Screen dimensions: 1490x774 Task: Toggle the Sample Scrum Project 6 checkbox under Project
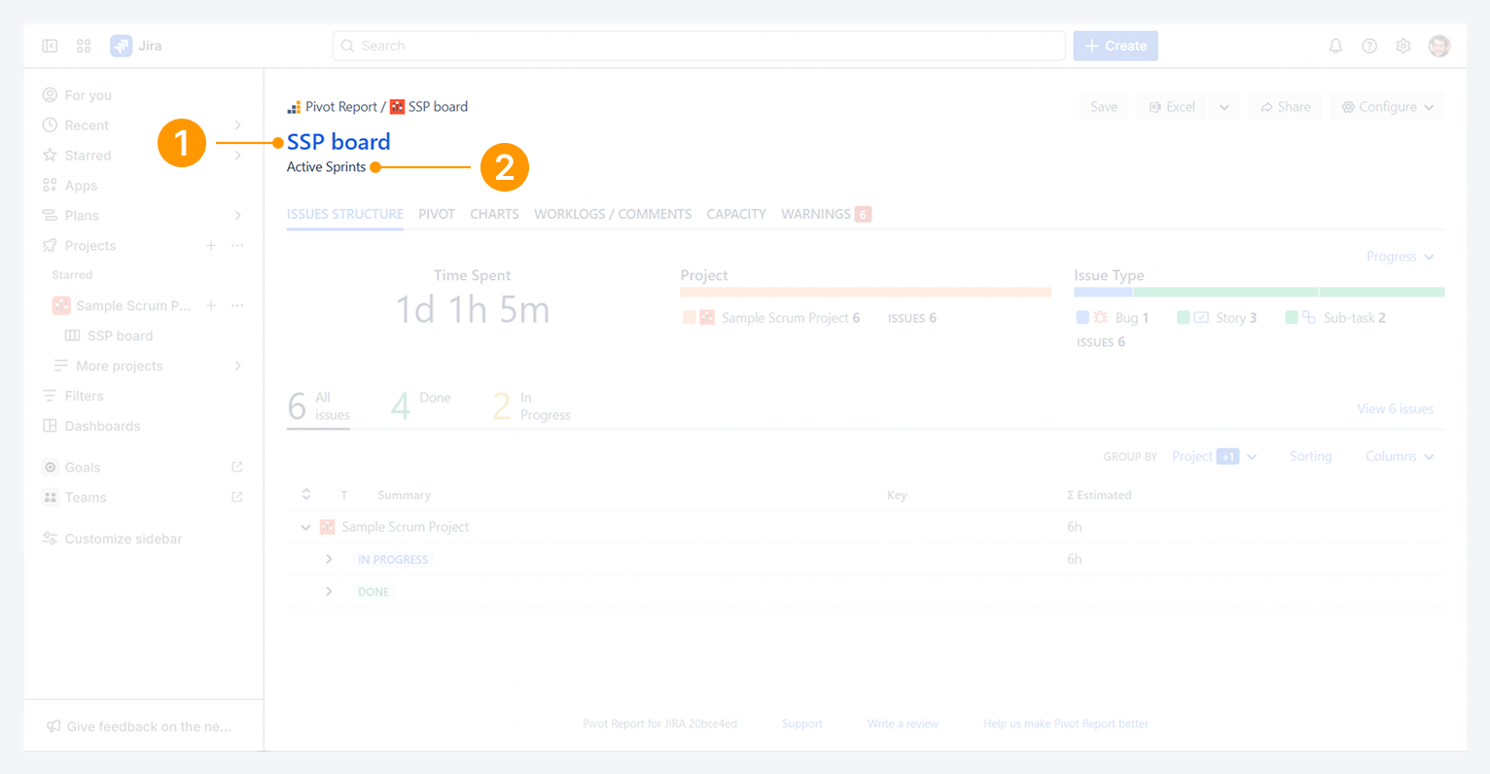click(689, 318)
